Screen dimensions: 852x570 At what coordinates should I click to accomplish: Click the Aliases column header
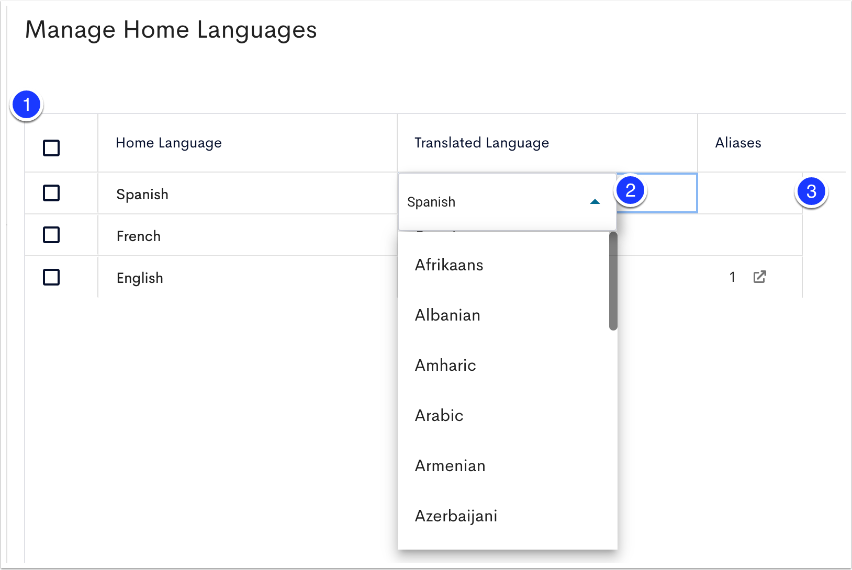[737, 142]
